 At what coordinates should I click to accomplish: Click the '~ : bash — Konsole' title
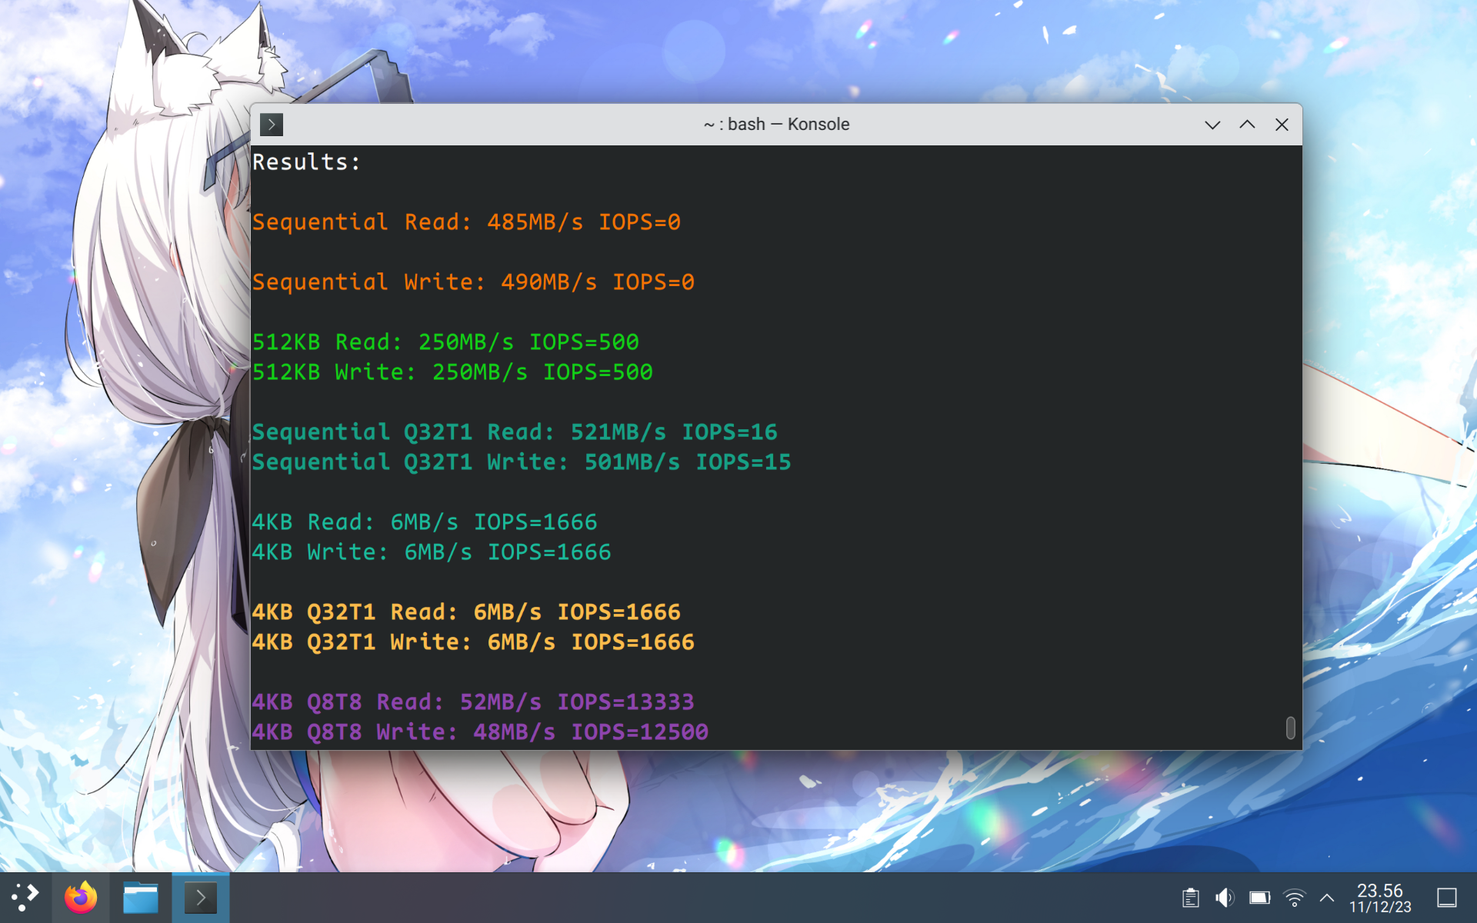pos(776,125)
